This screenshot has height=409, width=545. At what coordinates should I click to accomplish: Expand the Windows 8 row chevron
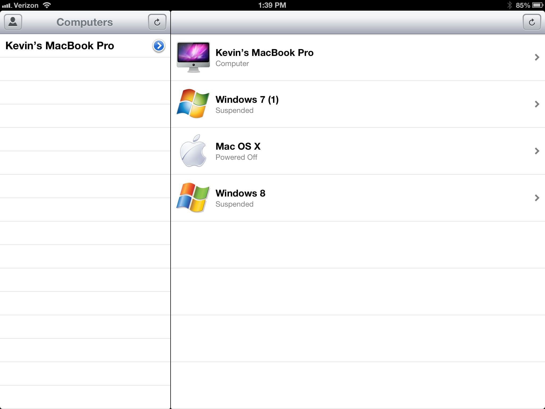coord(537,198)
